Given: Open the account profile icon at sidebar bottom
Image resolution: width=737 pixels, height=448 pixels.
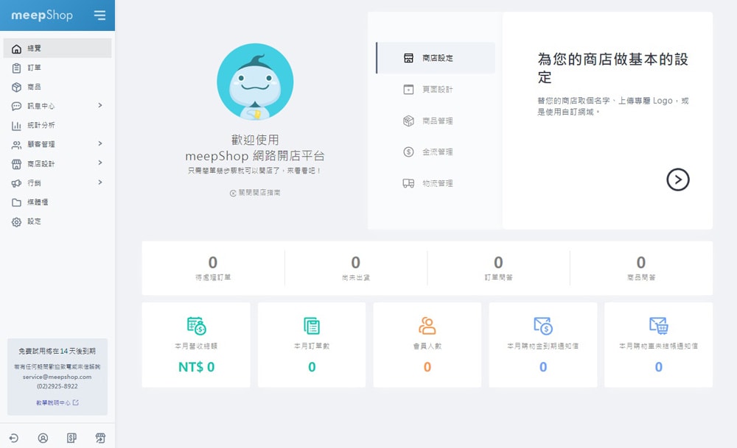Looking at the screenshot, I should click(43, 438).
